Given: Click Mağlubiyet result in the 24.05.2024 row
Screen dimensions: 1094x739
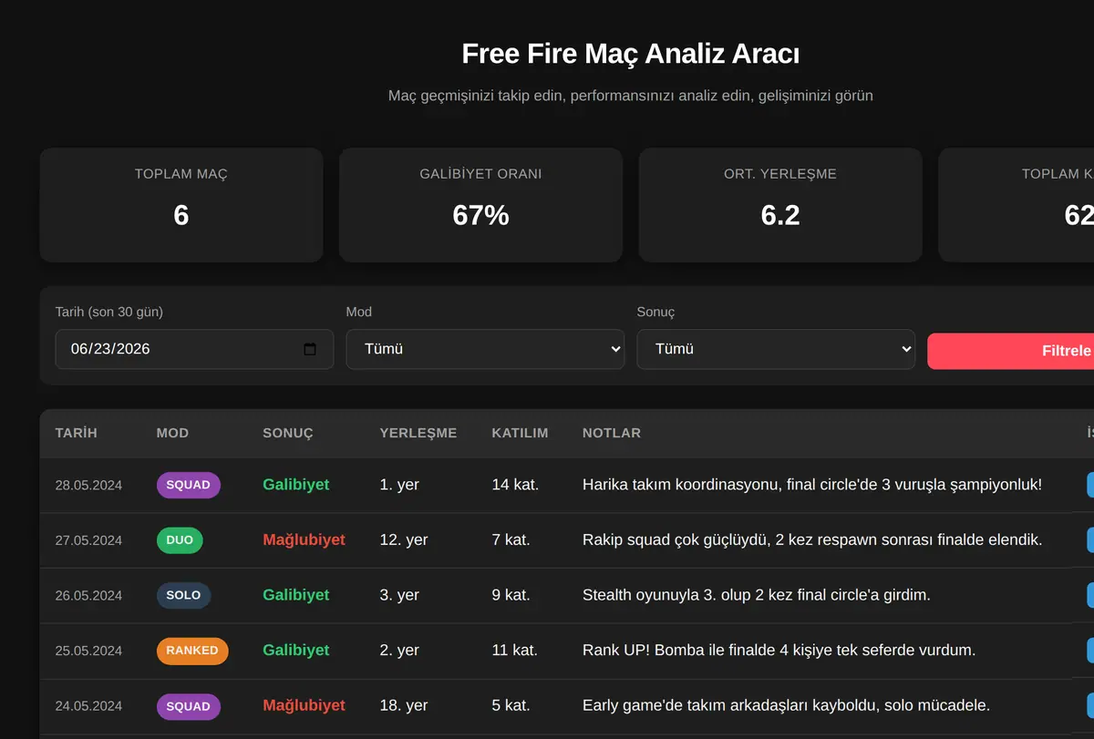Looking at the screenshot, I should pyautogui.click(x=304, y=706).
